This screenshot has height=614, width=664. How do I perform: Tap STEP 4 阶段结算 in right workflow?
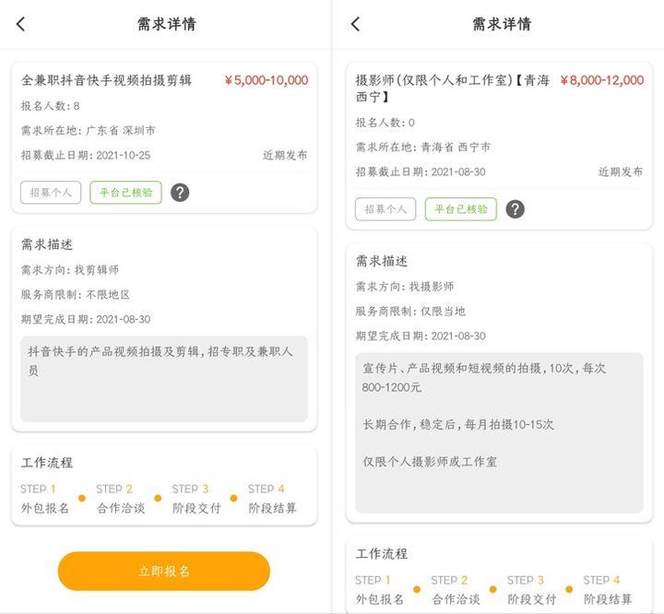608,589
